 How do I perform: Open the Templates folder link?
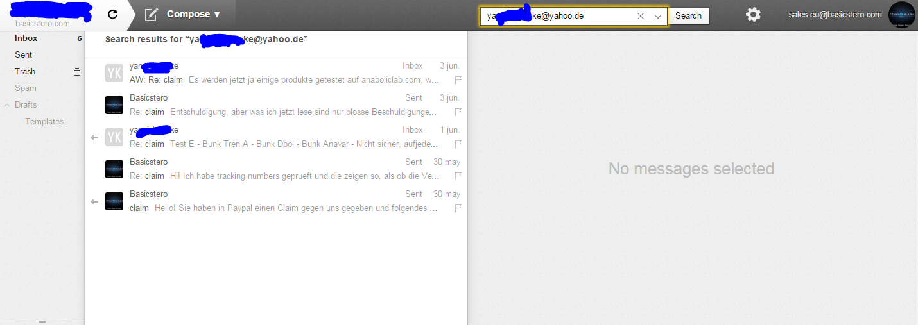click(44, 122)
